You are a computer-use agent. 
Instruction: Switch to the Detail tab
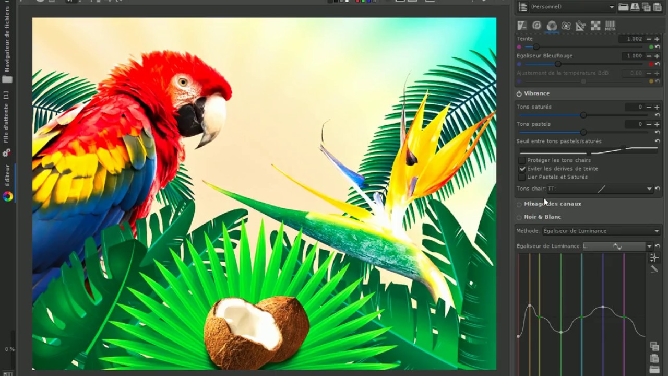[x=536, y=26]
